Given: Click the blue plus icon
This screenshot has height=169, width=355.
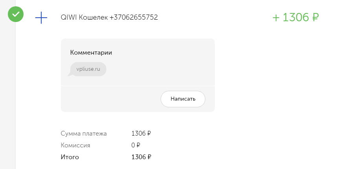Looking at the screenshot, I should coord(41,18).
